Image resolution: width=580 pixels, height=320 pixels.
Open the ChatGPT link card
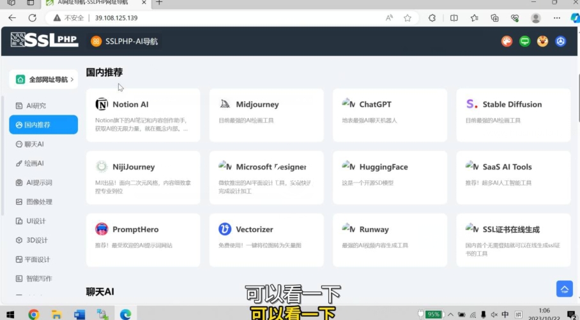pyautogui.click(x=390, y=115)
